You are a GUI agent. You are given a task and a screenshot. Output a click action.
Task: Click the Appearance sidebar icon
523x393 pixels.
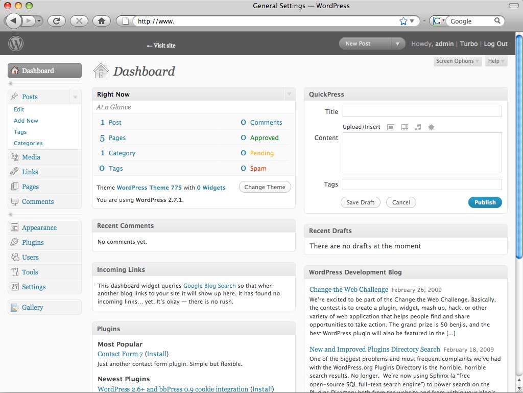click(14, 227)
